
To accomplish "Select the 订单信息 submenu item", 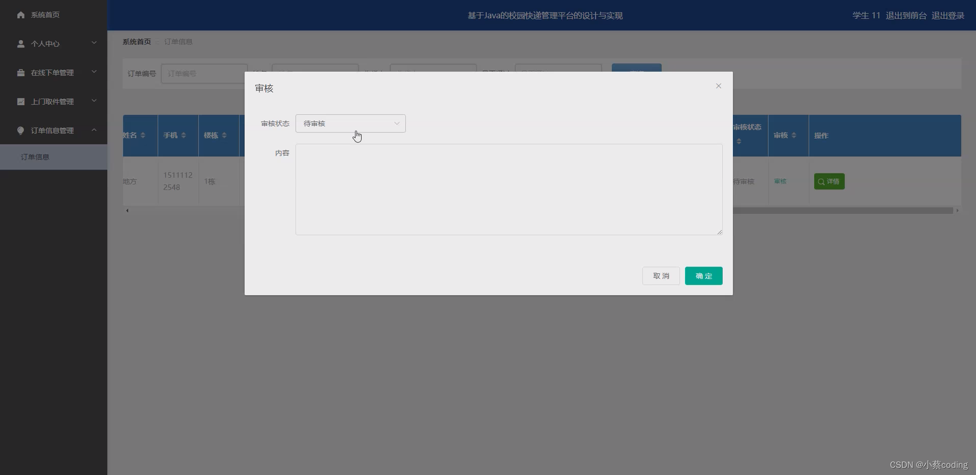I will (x=53, y=157).
